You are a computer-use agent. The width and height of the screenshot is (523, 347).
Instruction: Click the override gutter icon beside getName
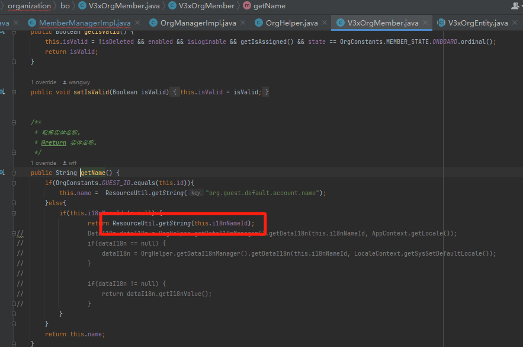click(2, 173)
